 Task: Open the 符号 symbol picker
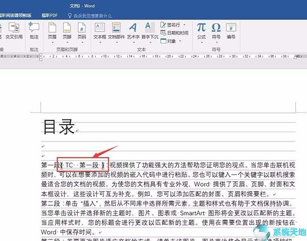tap(216, 30)
